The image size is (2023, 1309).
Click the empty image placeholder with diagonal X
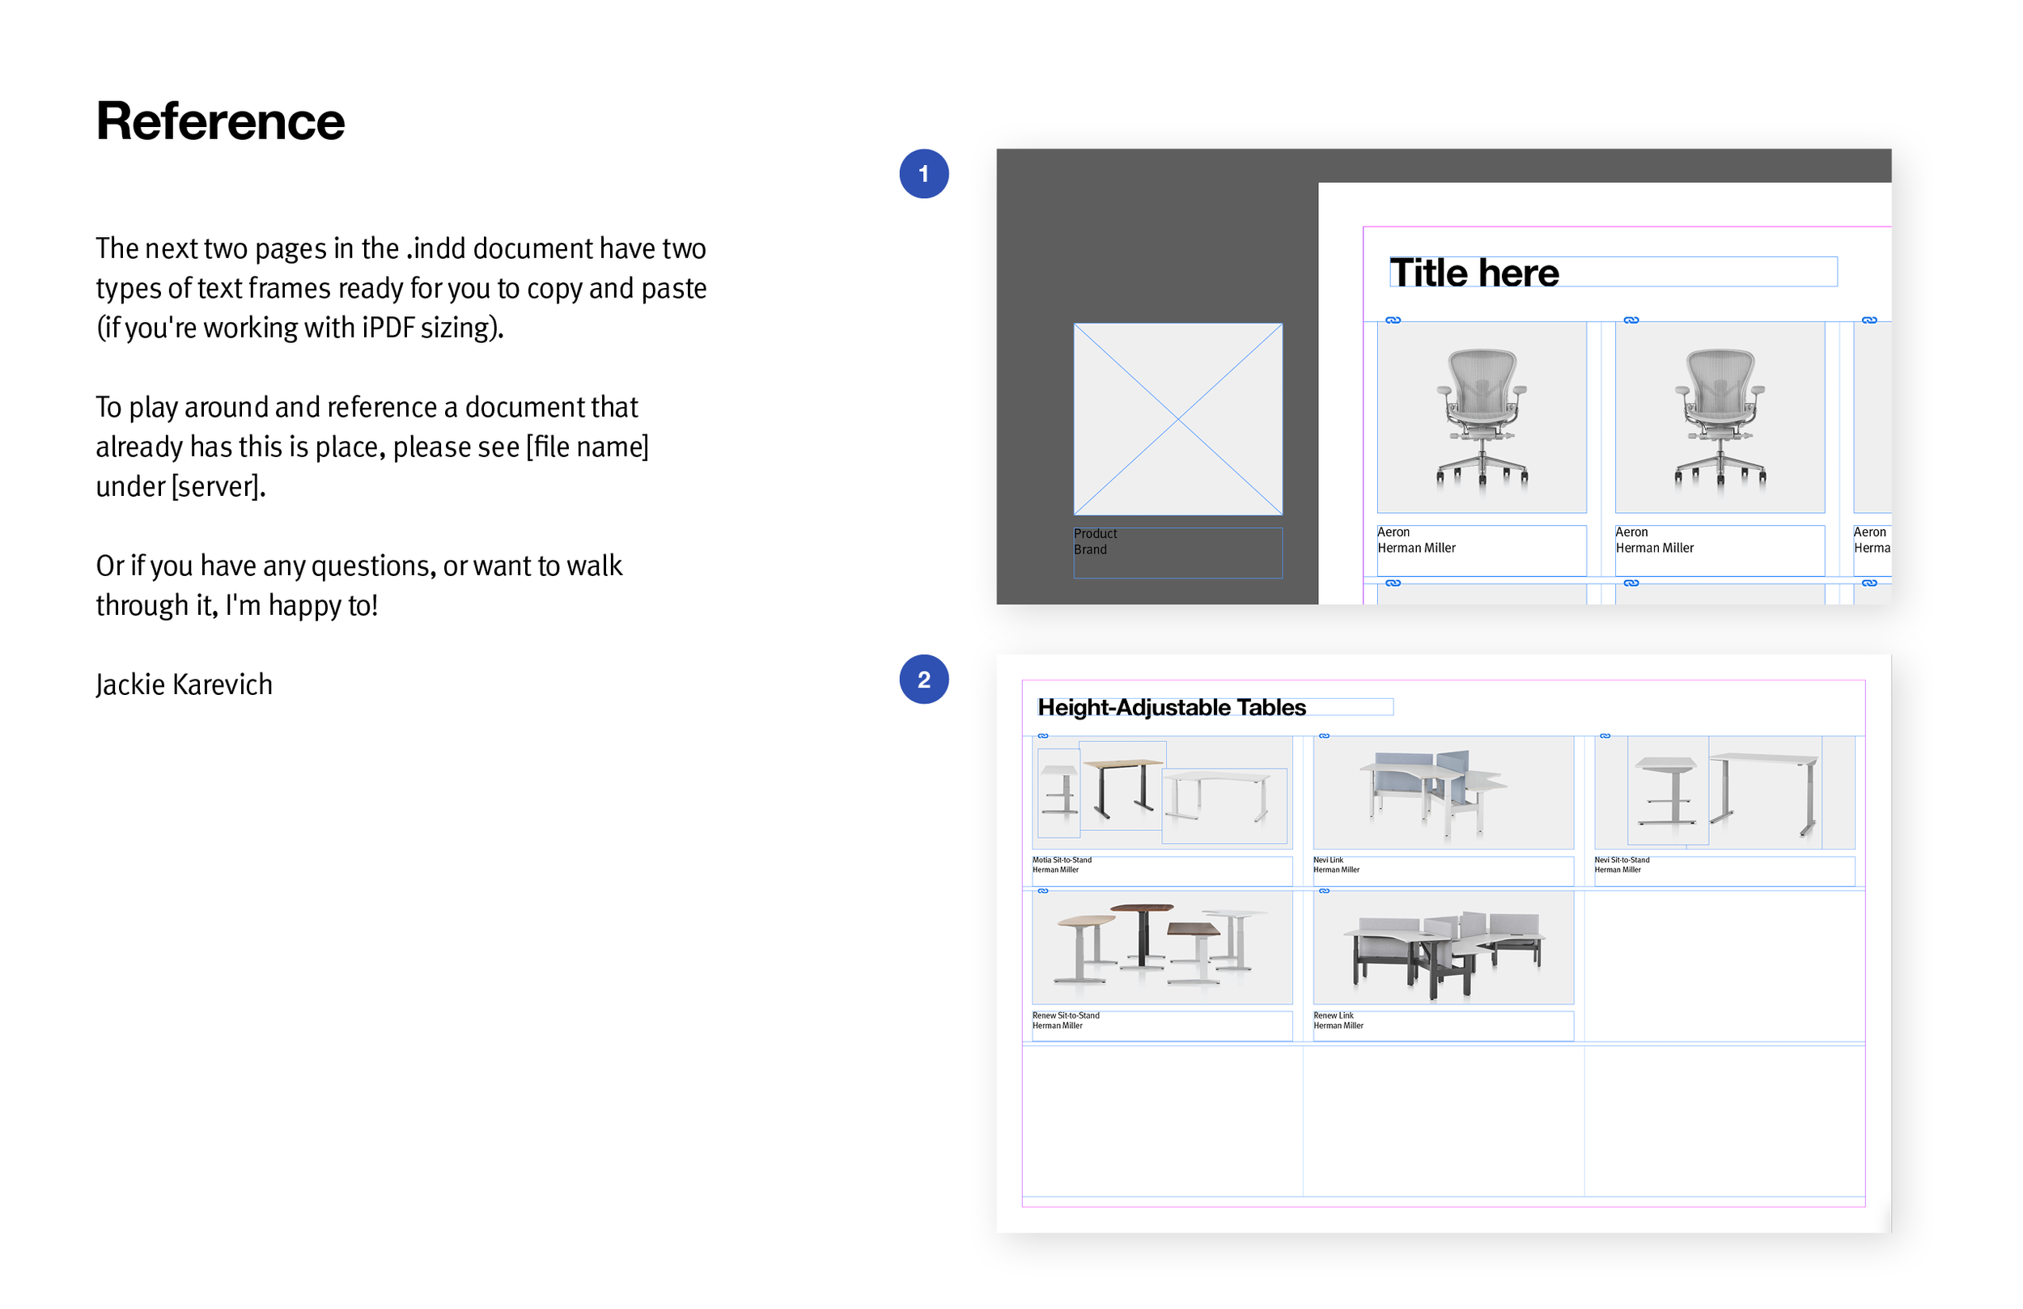tap(1178, 419)
